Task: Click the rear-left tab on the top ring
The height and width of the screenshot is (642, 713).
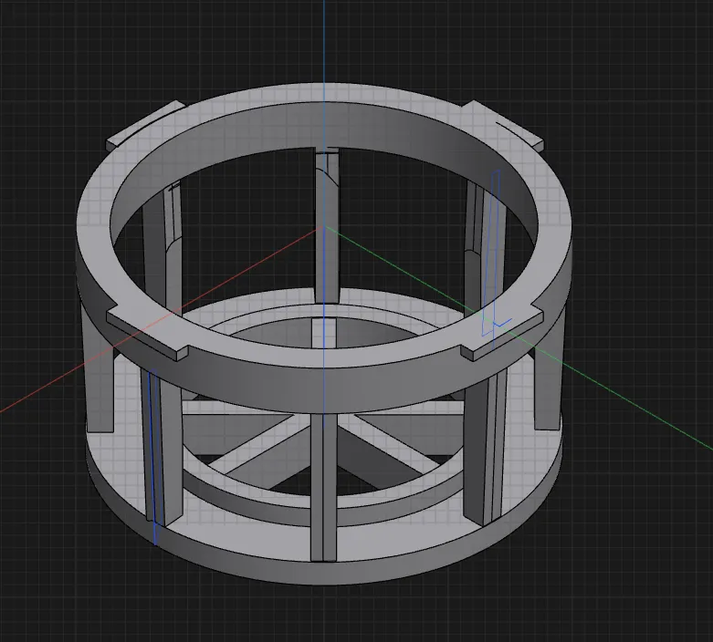Action: pos(144,126)
